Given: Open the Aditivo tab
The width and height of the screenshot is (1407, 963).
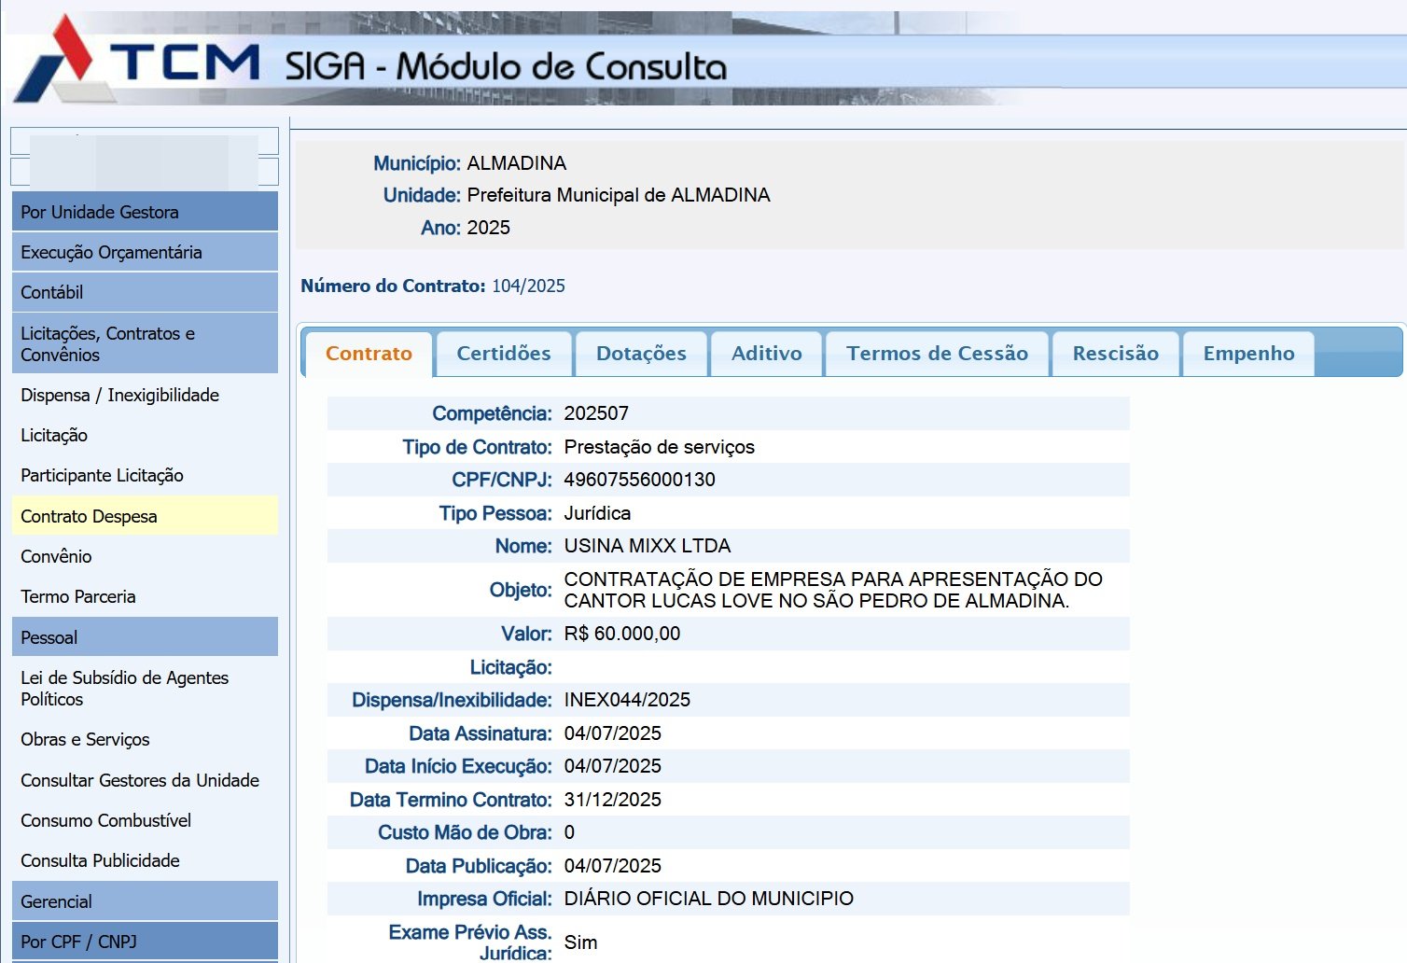Looking at the screenshot, I should pos(766,354).
